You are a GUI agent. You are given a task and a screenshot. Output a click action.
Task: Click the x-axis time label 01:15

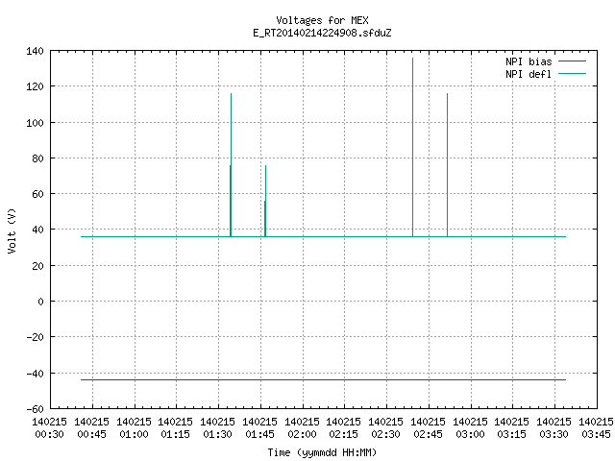click(x=175, y=434)
